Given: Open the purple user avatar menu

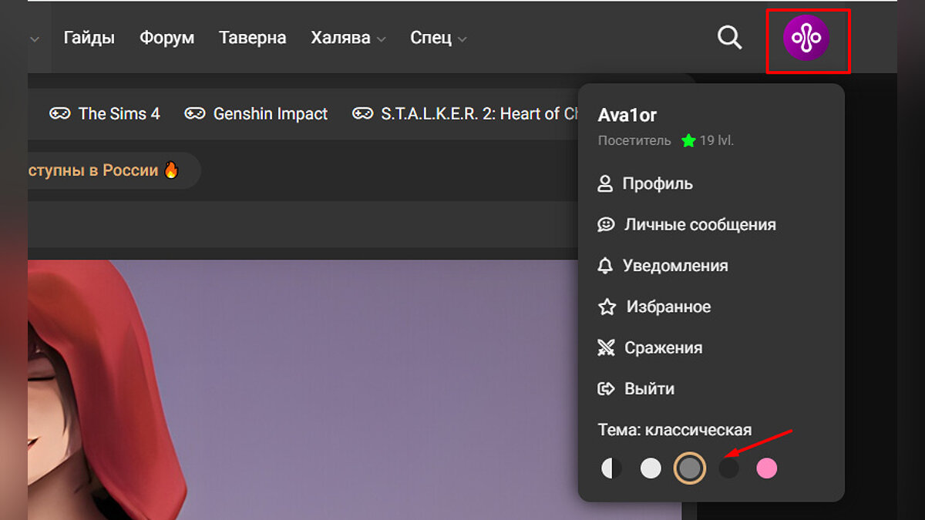Looking at the screenshot, I should [x=806, y=39].
